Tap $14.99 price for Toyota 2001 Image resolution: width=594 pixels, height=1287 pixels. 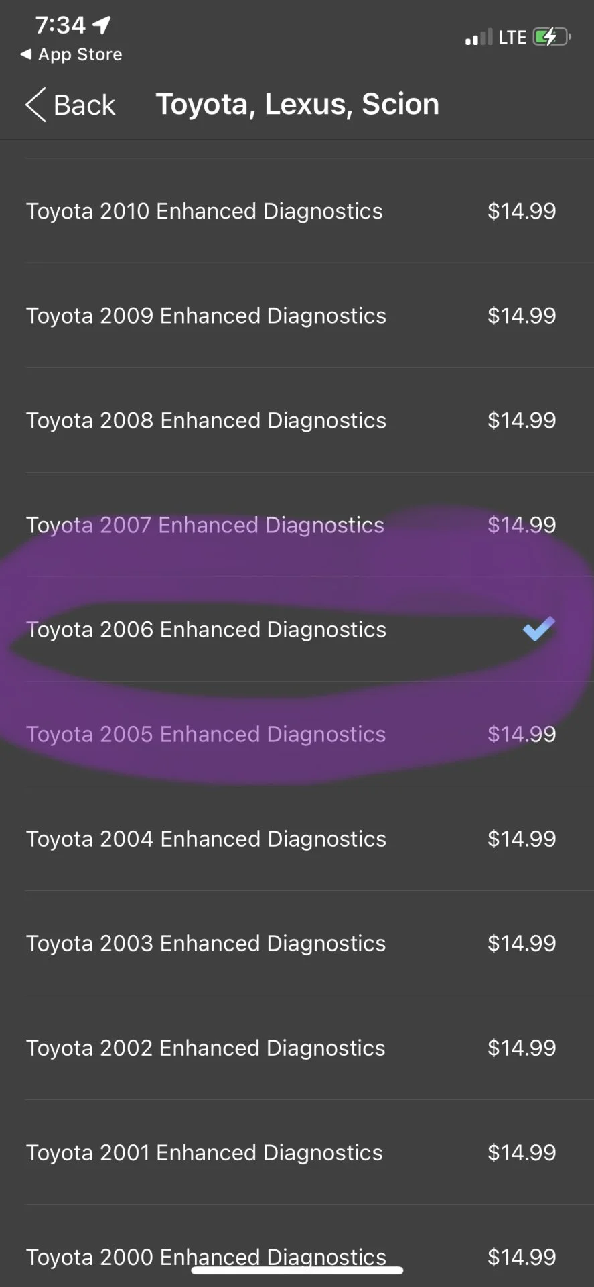tap(522, 1152)
